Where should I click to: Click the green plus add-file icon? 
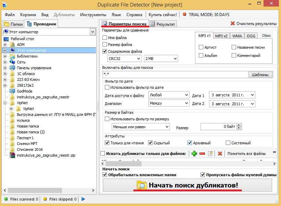coord(194,154)
